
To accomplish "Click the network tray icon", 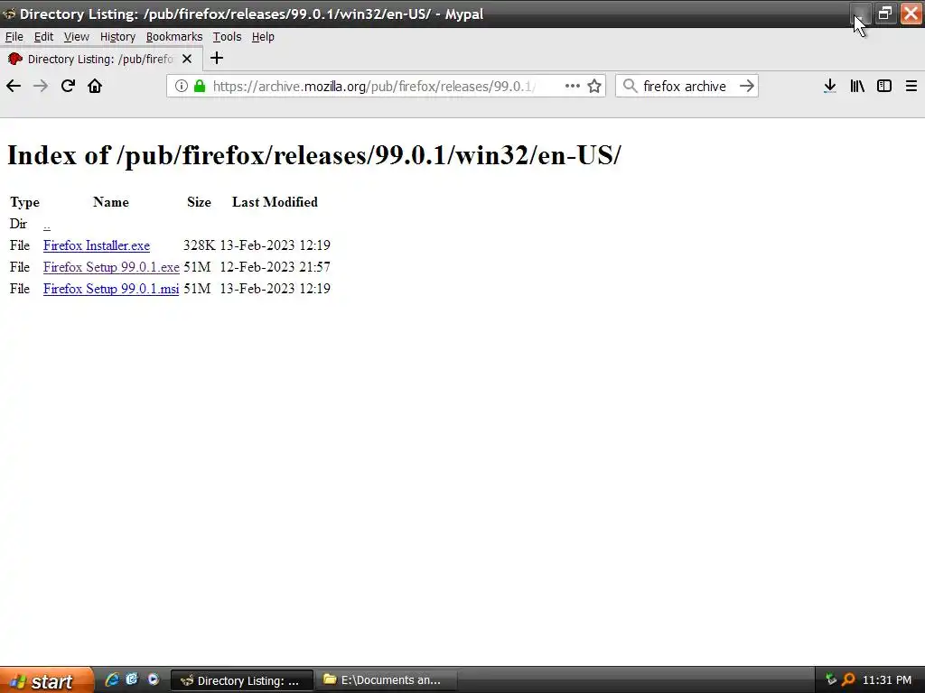I will (x=831, y=680).
